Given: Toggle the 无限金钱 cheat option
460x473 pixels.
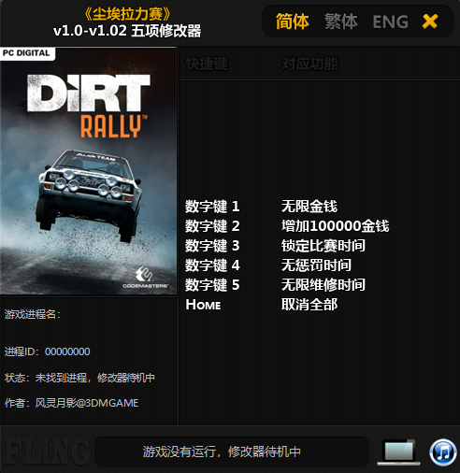Looking at the screenshot, I should click(x=309, y=207).
